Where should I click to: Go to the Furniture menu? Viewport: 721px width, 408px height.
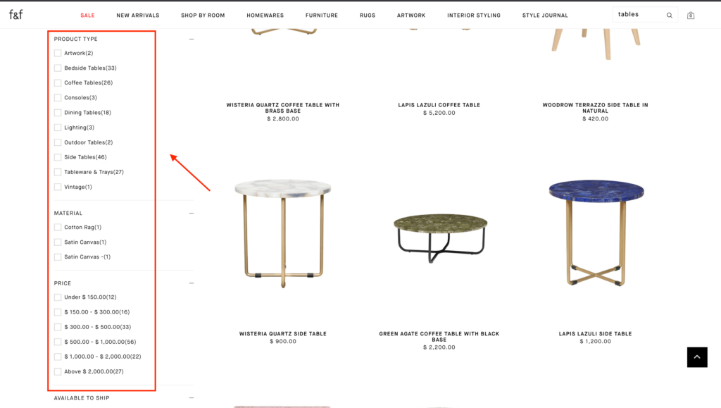click(x=321, y=16)
